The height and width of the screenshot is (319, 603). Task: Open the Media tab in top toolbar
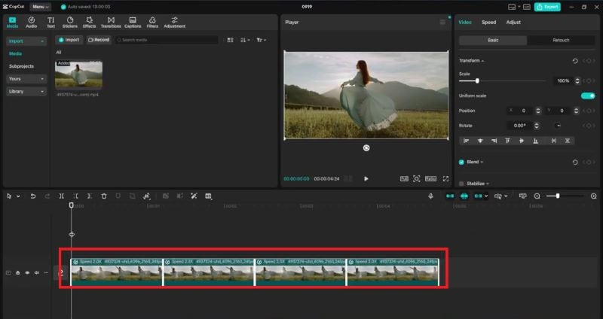tap(12, 23)
